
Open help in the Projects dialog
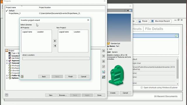pos(6,95)
